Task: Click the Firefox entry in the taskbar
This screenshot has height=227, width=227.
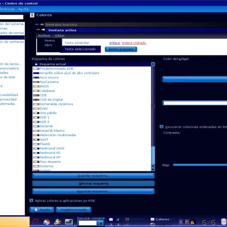Action: [136, 219]
